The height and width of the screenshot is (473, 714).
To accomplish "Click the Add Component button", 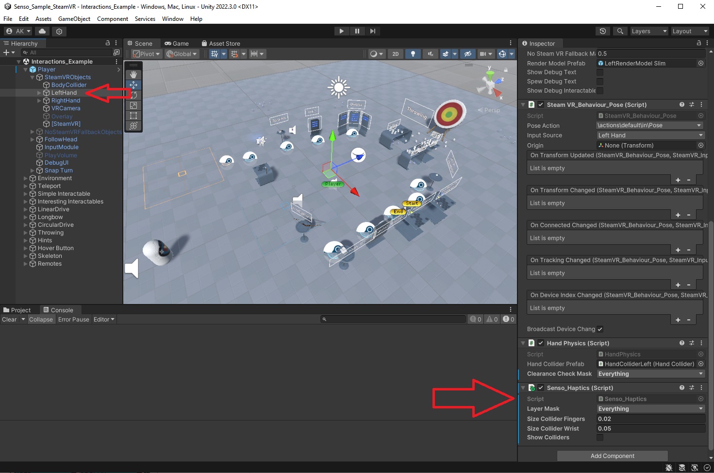I will coord(612,456).
